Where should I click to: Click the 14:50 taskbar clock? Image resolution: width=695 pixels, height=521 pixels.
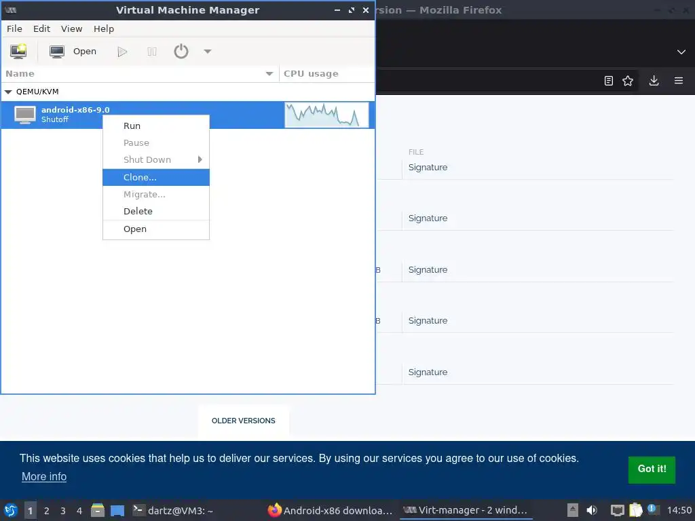click(x=679, y=510)
